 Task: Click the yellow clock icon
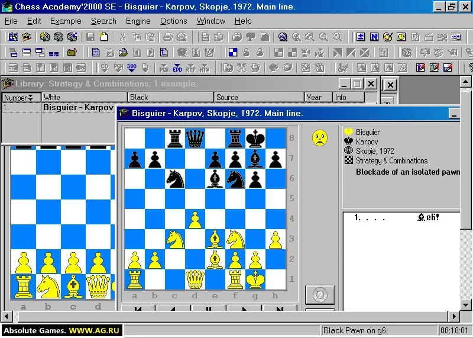tap(401, 37)
